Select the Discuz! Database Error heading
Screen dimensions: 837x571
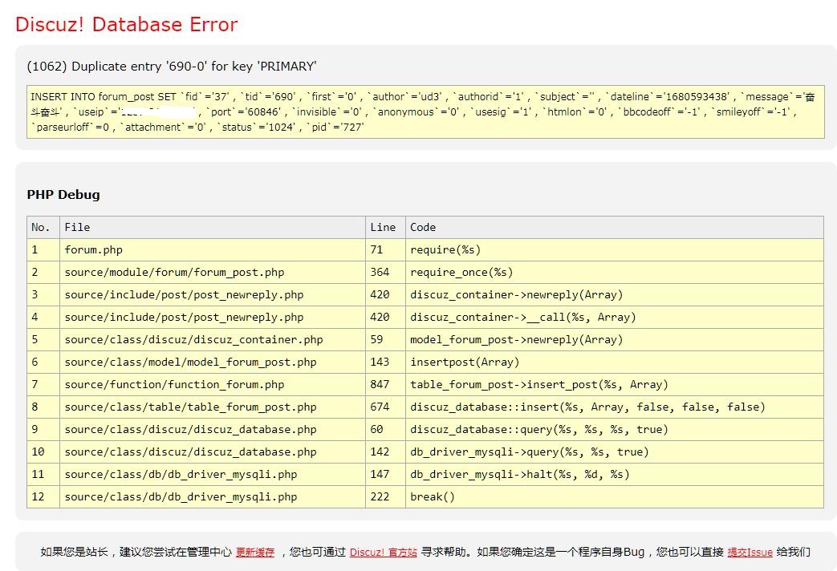[127, 25]
